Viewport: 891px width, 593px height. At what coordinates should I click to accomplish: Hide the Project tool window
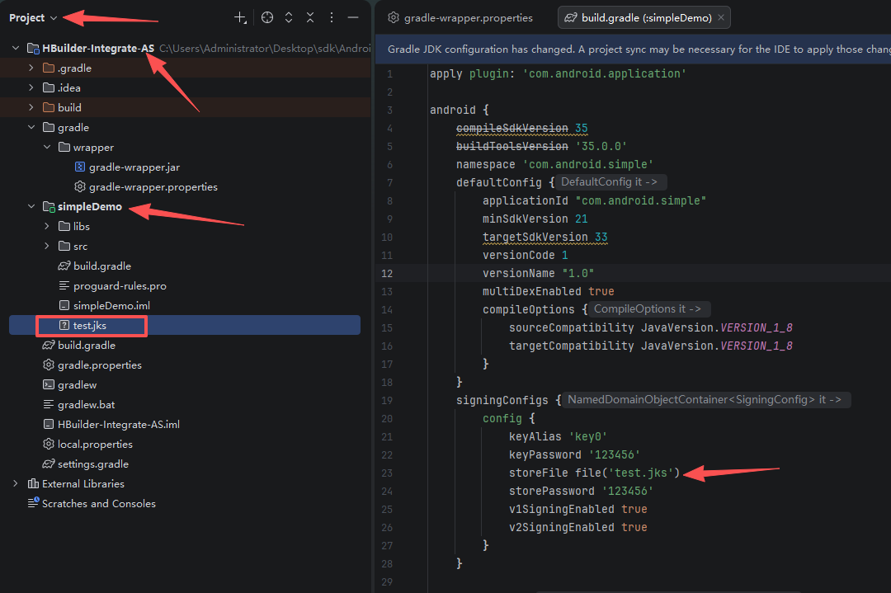[353, 17]
